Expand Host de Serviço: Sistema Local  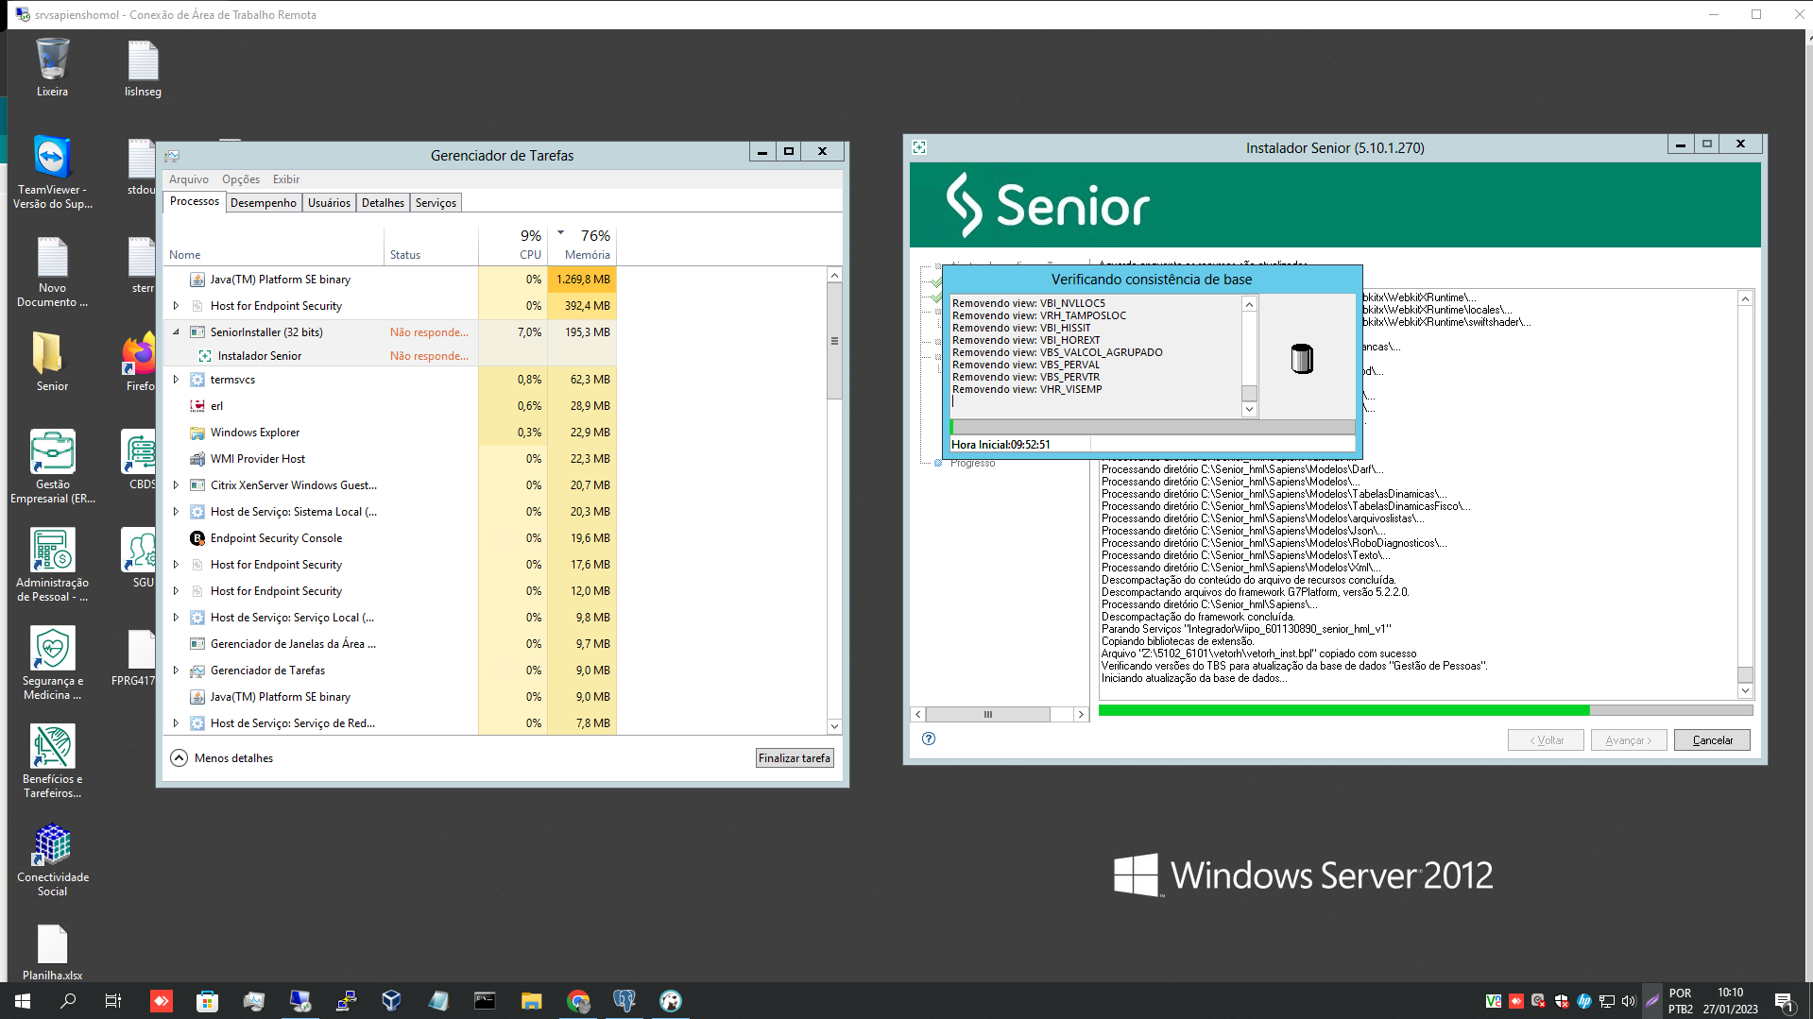pyautogui.click(x=176, y=512)
